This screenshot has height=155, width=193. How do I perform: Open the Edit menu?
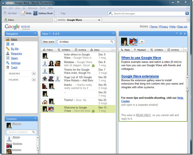(x=11, y=8)
